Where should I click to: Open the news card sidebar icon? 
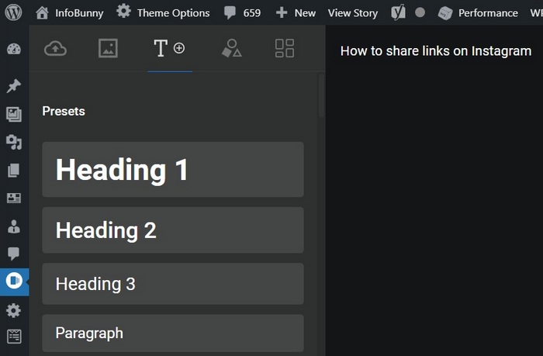(14, 198)
